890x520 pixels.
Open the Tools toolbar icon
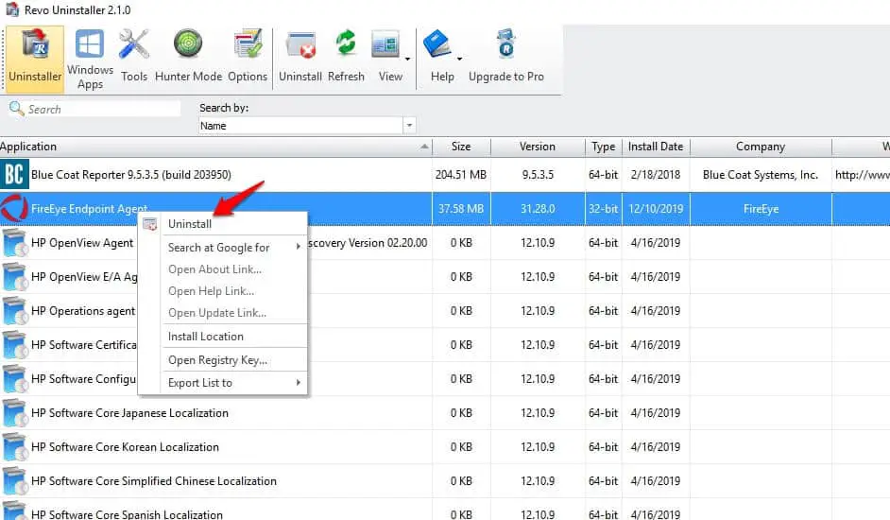(x=134, y=56)
